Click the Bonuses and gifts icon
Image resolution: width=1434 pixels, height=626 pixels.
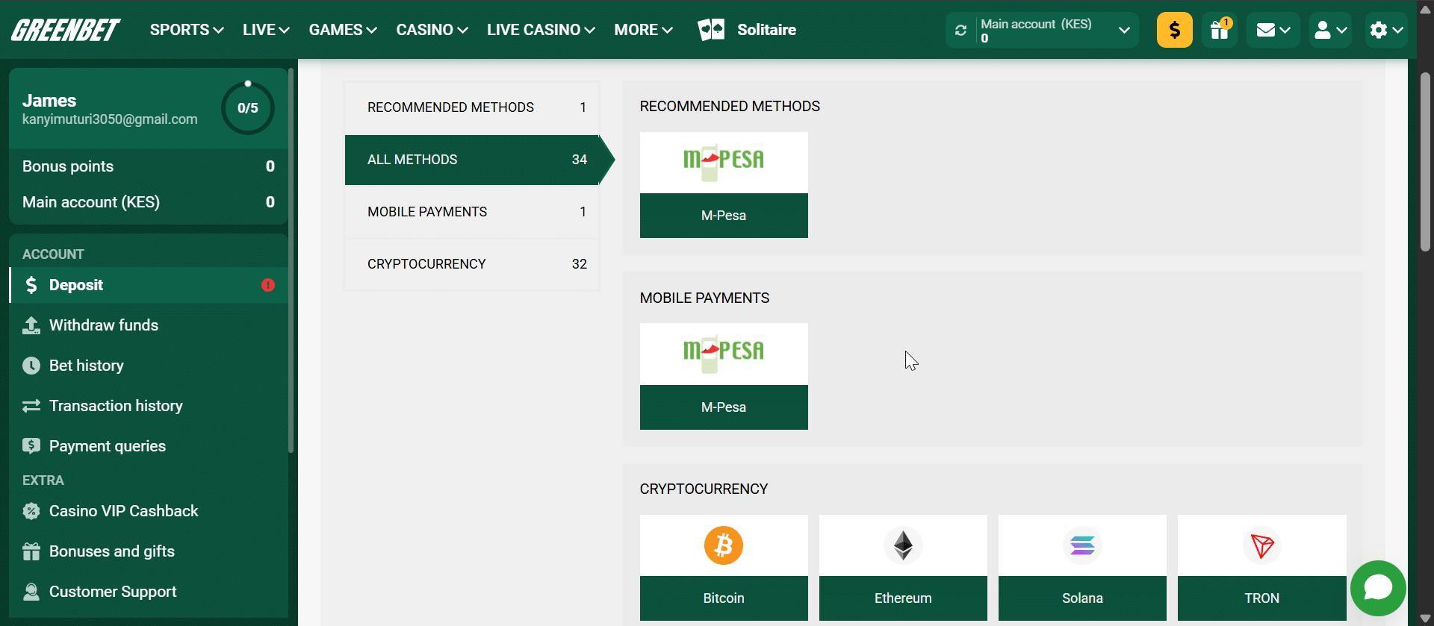31,551
